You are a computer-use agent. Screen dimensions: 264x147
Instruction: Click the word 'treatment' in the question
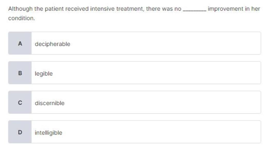pos(130,9)
